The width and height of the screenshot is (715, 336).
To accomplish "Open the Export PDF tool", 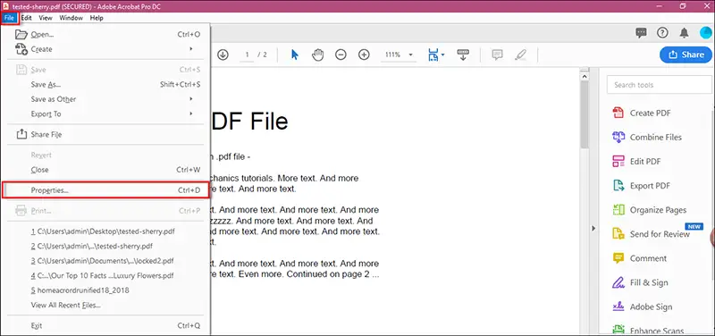I will point(641,186).
